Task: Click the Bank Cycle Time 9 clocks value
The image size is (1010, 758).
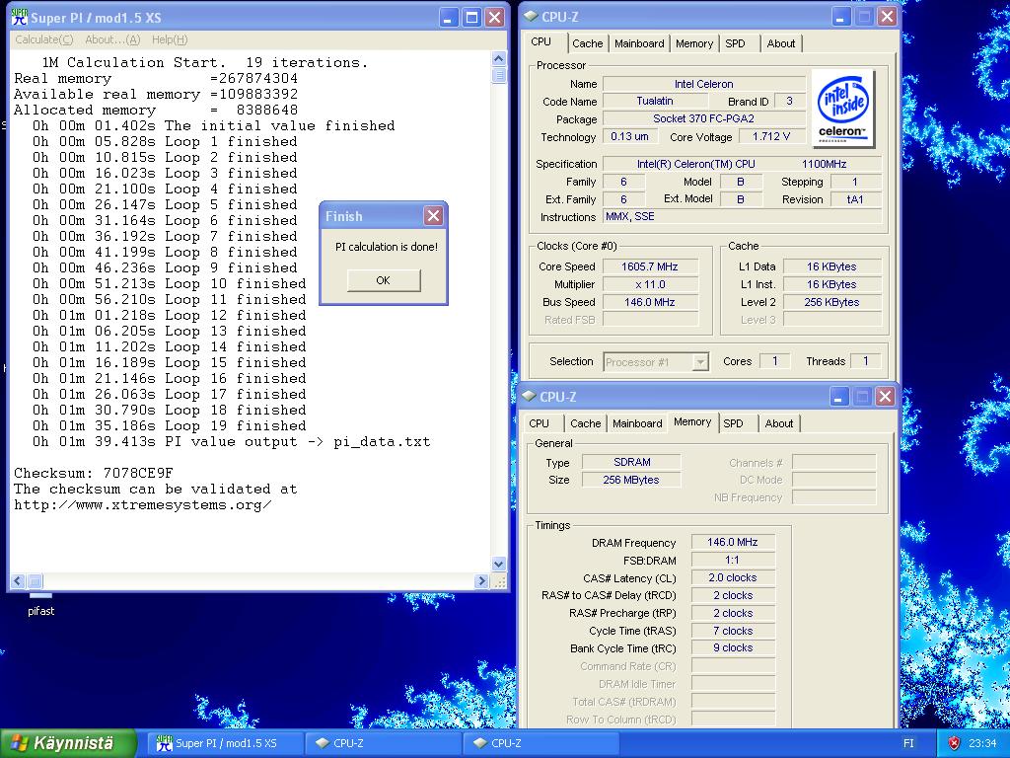Action: coord(733,647)
